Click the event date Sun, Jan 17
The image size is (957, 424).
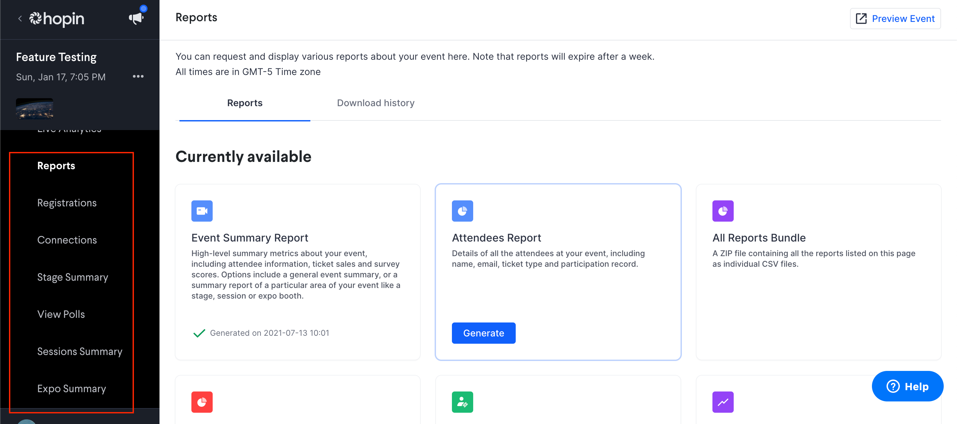pos(60,77)
